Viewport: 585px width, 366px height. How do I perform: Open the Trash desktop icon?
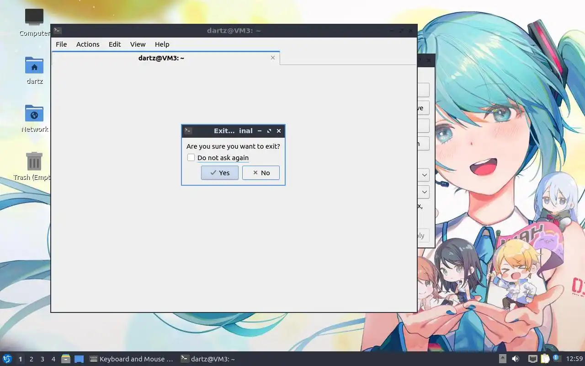(34, 167)
